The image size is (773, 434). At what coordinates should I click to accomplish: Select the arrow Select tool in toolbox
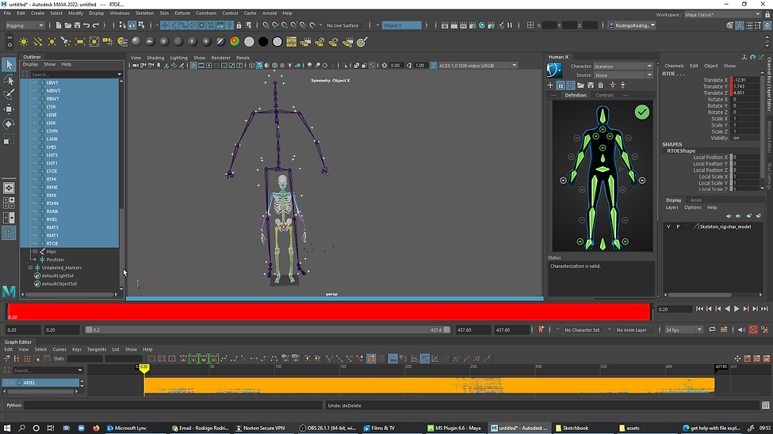click(9, 64)
